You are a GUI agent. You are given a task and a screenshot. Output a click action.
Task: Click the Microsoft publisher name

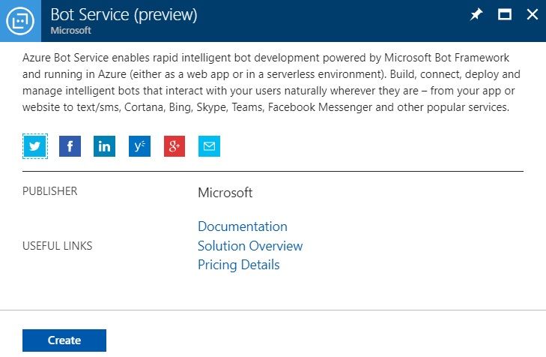[x=225, y=193]
